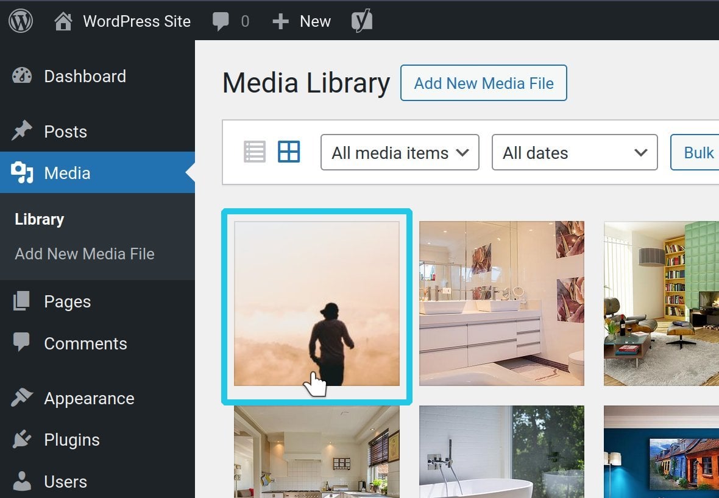The width and height of the screenshot is (719, 498).
Task: Select the person silhouette image thumbnail
Action: click(317, 303)
